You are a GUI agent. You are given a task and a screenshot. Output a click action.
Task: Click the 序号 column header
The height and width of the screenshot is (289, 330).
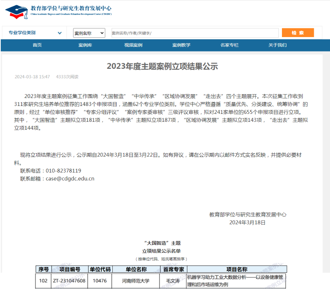coord(44,269)
